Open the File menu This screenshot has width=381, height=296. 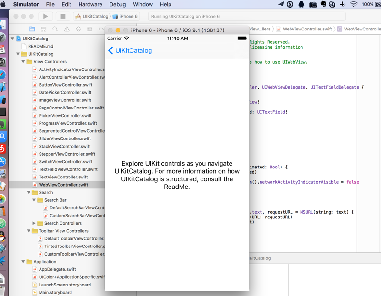coord(50,4)
